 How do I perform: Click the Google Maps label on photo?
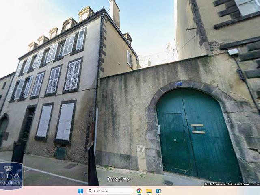tap(119, 179)
